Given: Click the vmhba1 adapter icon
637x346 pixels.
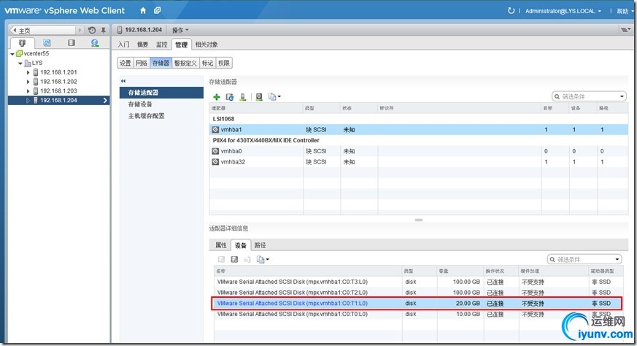Looking at the screenshot, I should (x=215, y=130).
